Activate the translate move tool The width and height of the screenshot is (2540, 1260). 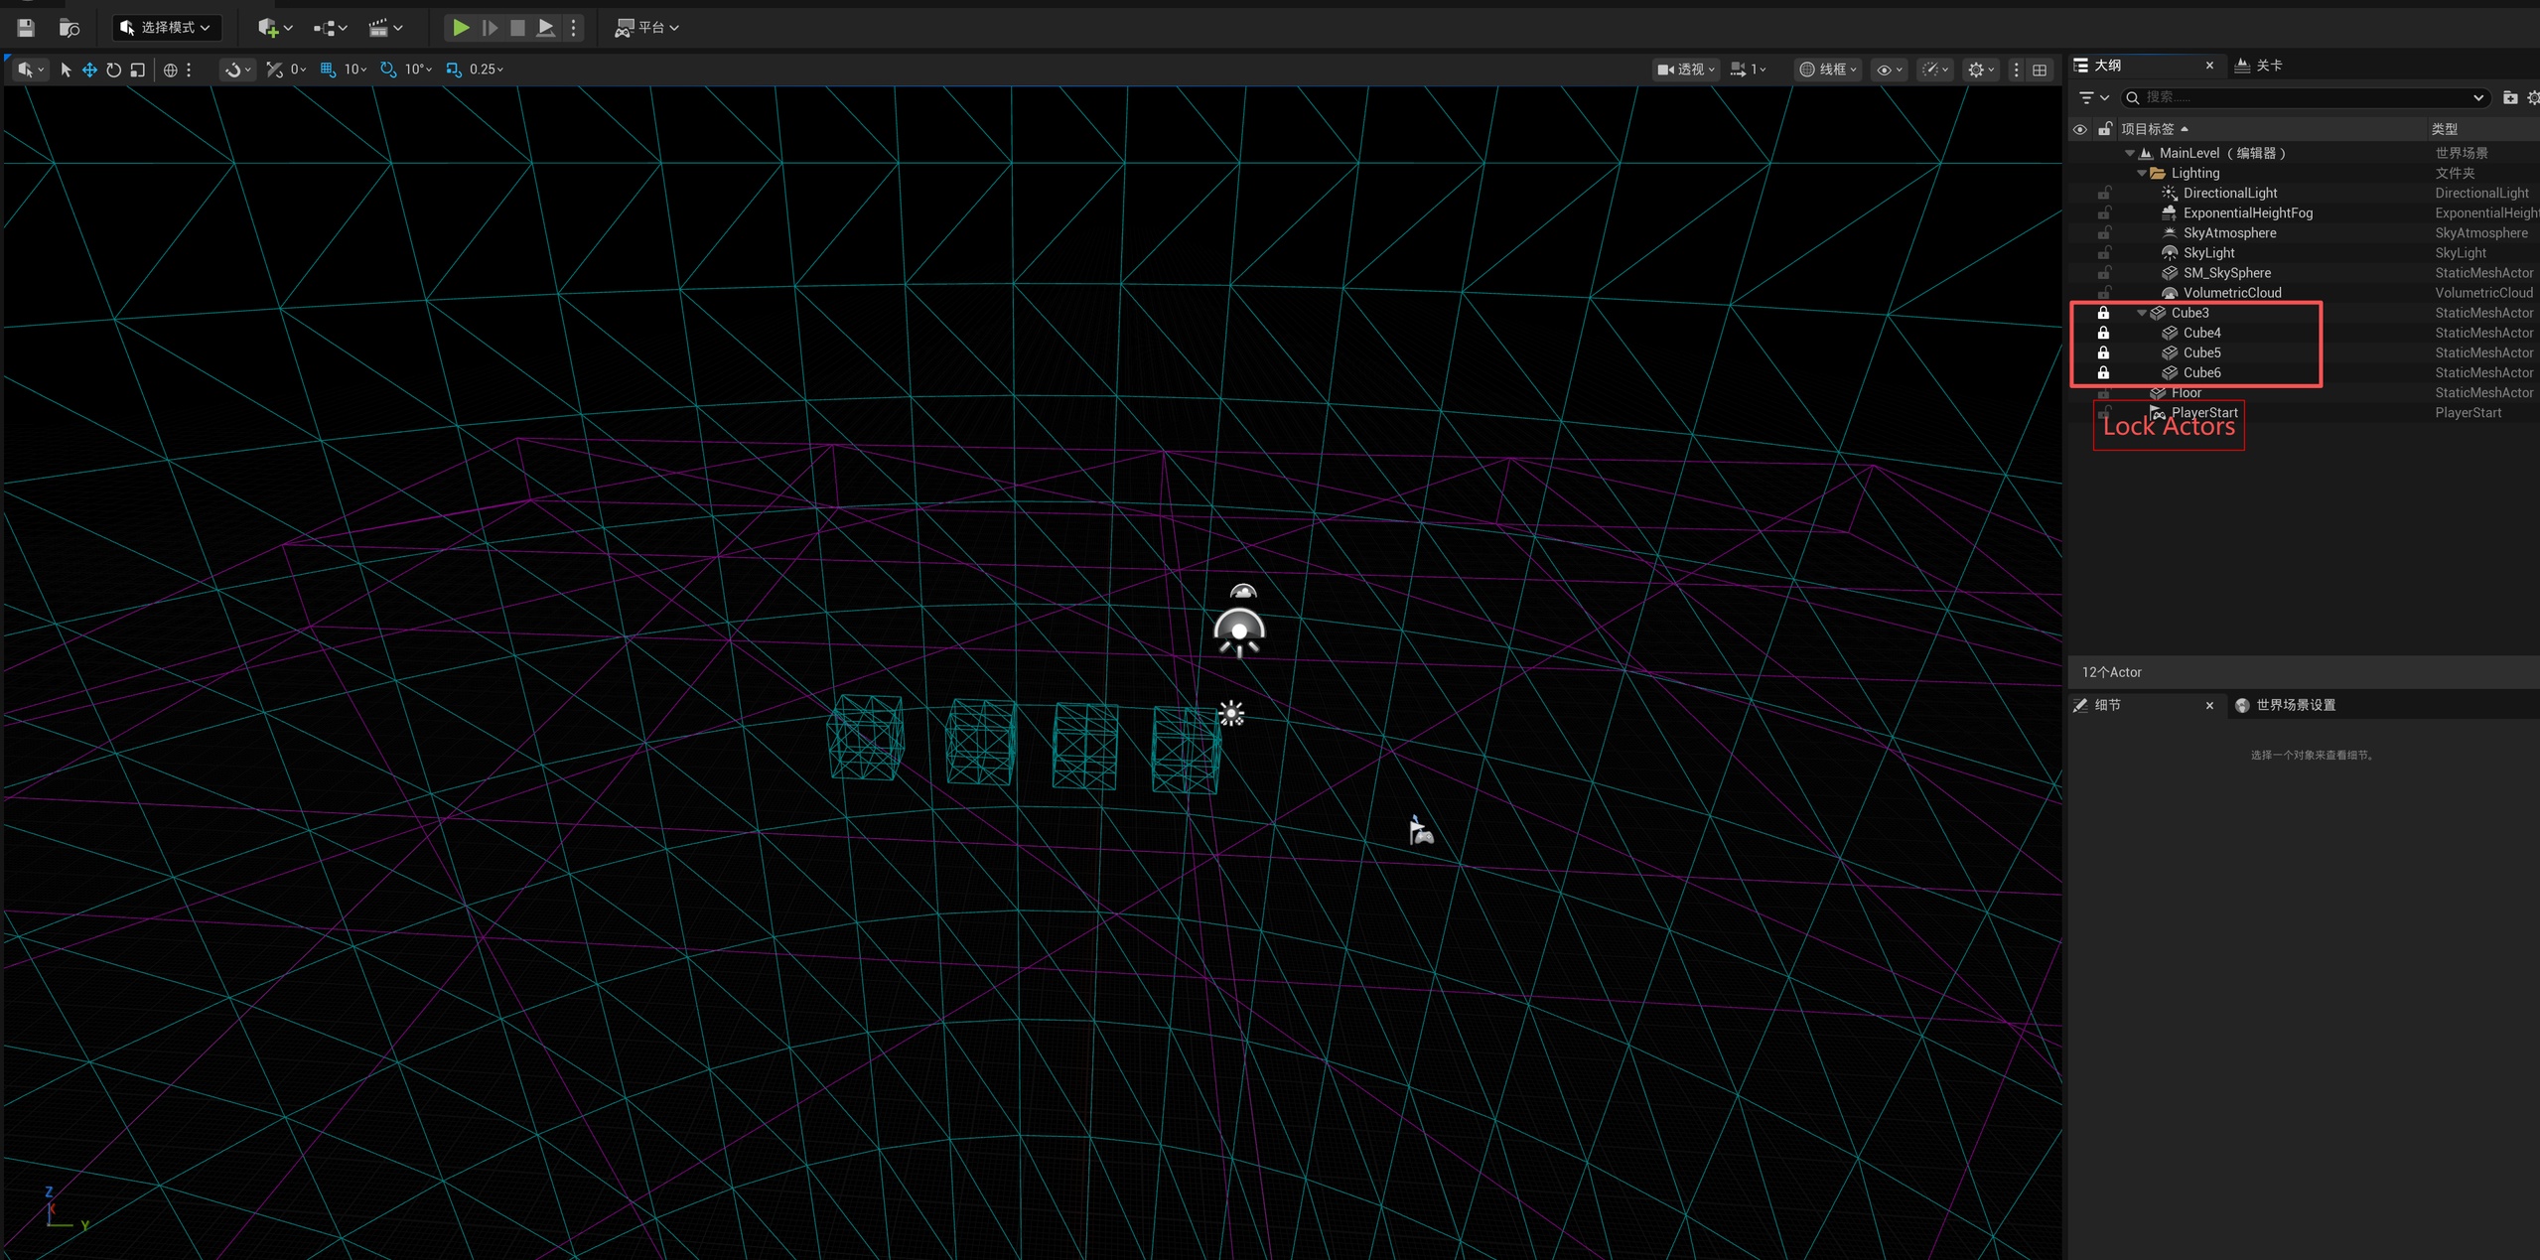coord(89,70)
